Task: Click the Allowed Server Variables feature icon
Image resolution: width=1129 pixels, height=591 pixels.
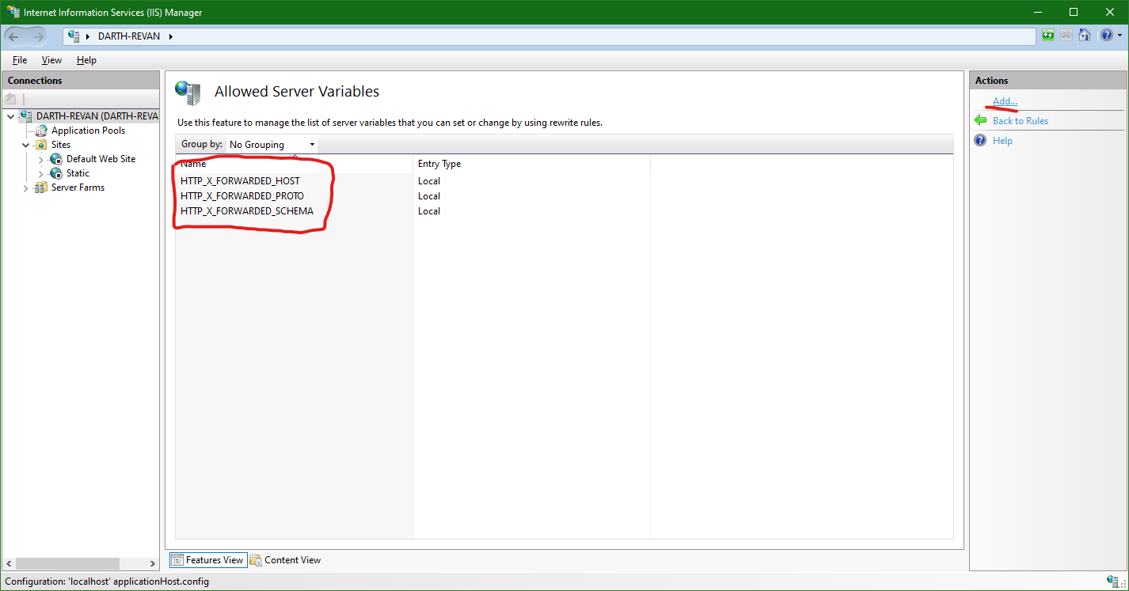Action: click(188, 93)
